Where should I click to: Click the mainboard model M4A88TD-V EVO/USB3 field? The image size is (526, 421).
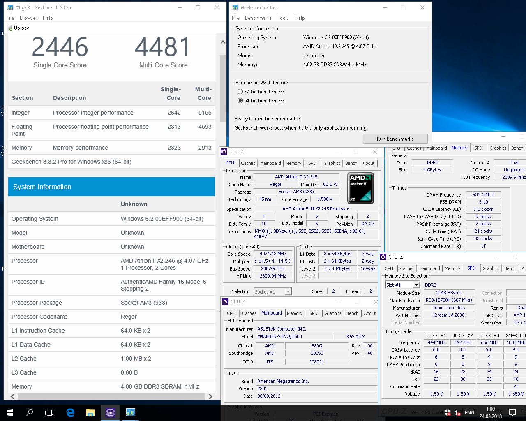tap(295, 336)
